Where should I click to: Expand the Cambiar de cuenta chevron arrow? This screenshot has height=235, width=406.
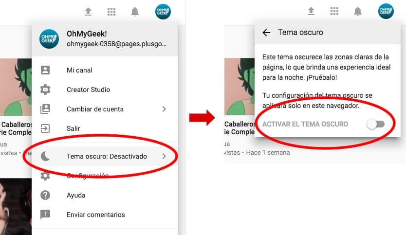point(164,109)
